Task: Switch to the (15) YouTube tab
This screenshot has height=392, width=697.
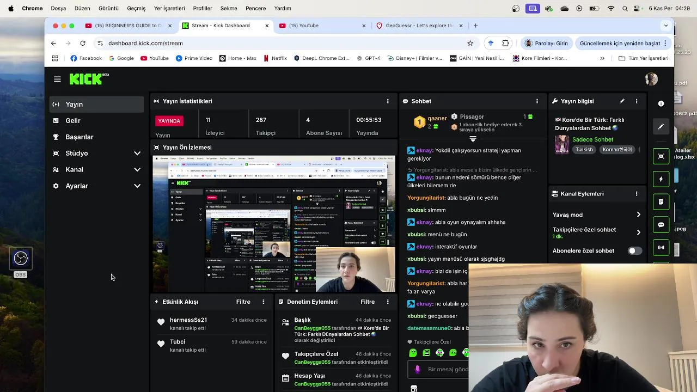Action: 322,26
